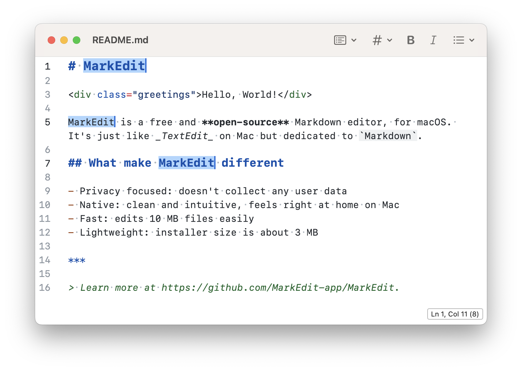
Task: Click the inline code `Markdown`
Action: [388, 136]
